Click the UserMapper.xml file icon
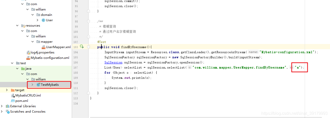This screenshot has width=330, height=118. tap(43, 47)
